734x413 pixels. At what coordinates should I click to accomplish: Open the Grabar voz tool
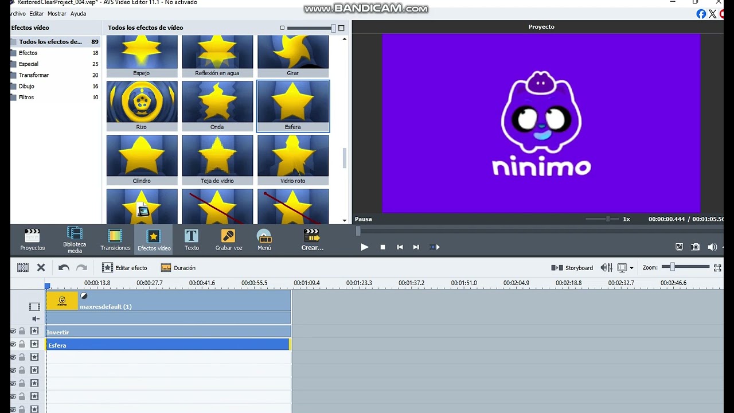coord(229,240)
